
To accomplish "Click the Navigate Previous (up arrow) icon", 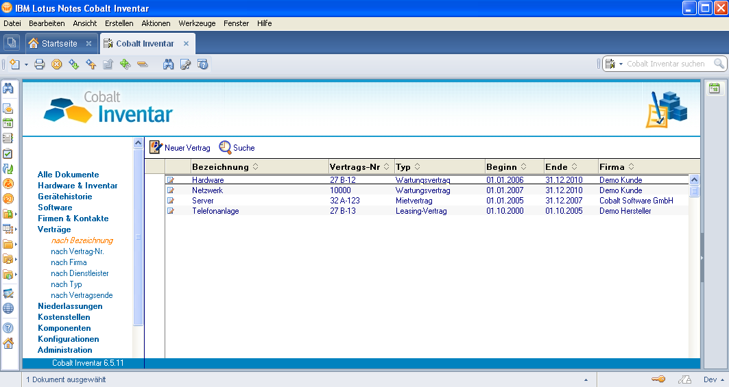I will point(91,64).
